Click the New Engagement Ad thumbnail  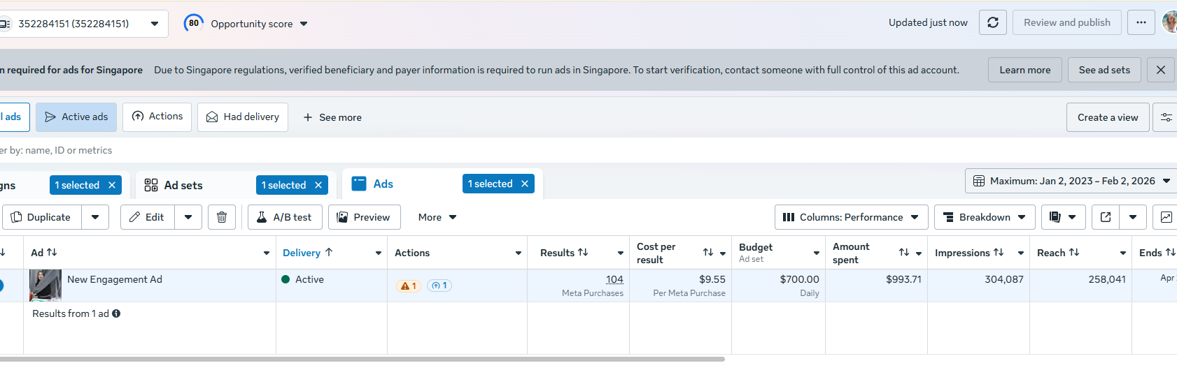(45, 285)
